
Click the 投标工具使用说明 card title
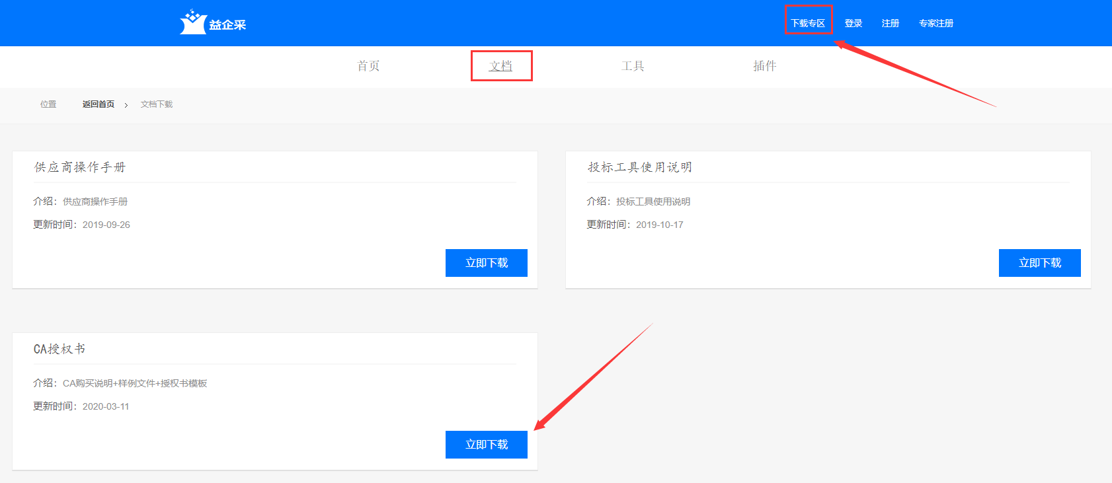point(640,167)
